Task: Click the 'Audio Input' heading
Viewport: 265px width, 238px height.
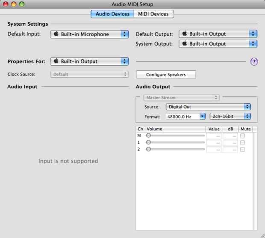Action: tap(22, 87)
